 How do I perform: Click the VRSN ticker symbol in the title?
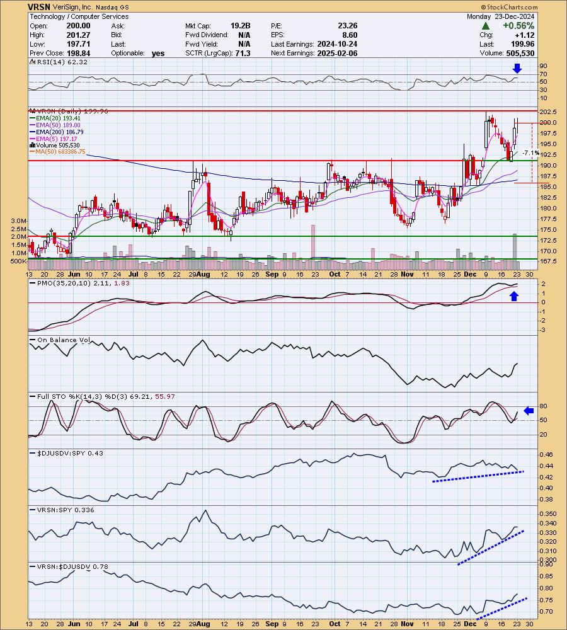pyautogui.click(x=39, y=7)
